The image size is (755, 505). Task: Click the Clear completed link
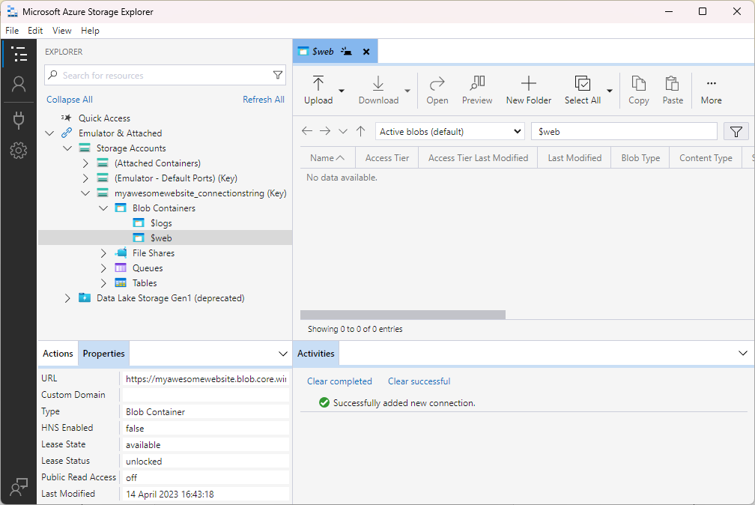point(339,381)
